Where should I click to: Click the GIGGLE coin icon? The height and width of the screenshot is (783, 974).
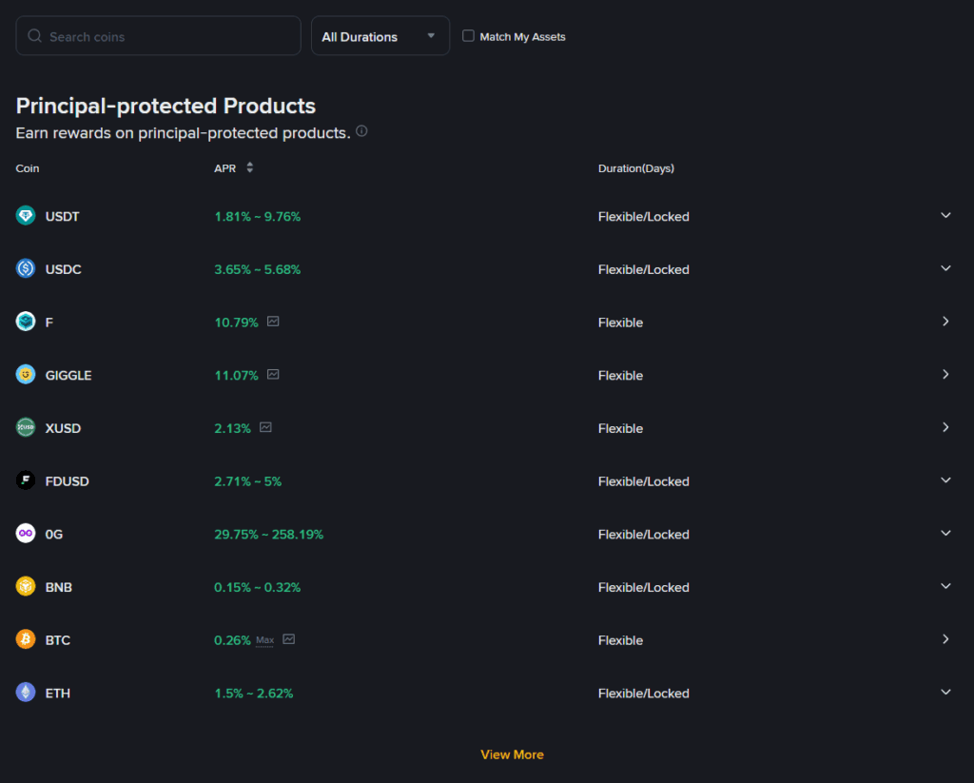(x=26, y=375)
